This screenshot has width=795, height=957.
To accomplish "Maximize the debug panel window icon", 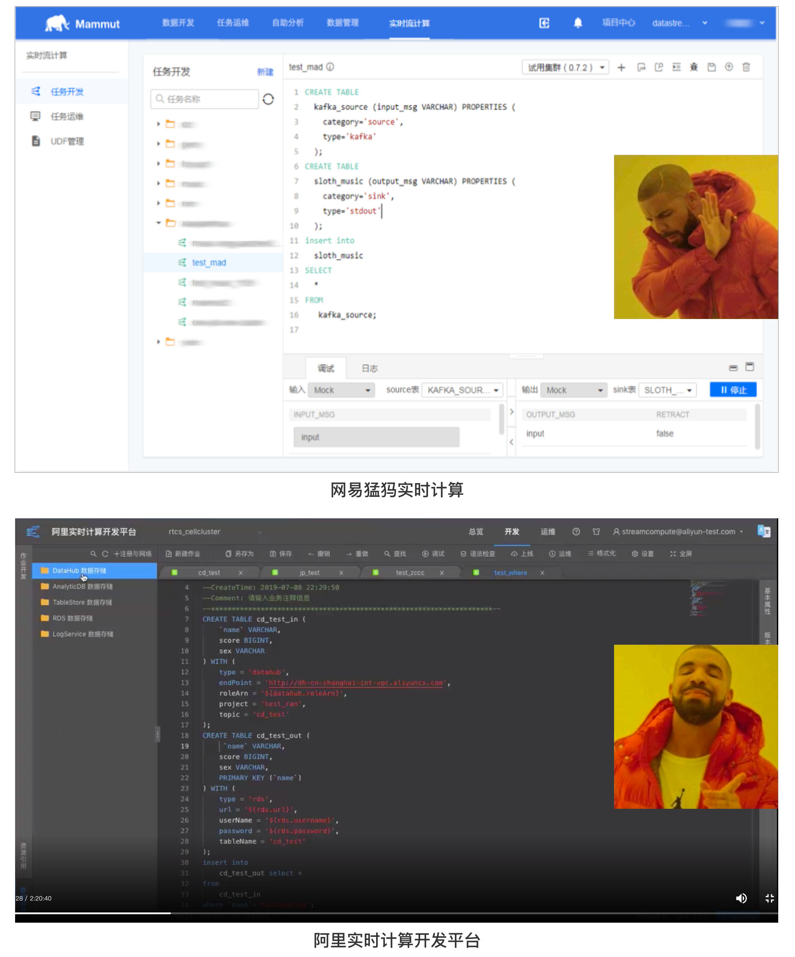I will tap(749, 367).
